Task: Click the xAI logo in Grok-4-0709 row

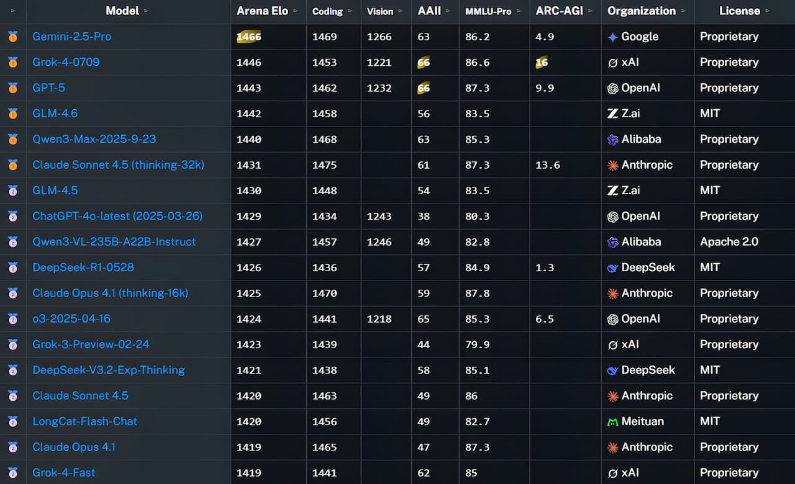Action: pos(613,63)
